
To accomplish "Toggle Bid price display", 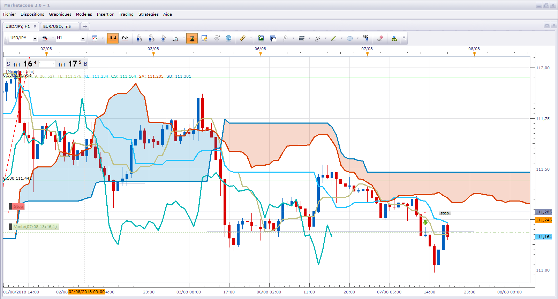I will point(113,38).
